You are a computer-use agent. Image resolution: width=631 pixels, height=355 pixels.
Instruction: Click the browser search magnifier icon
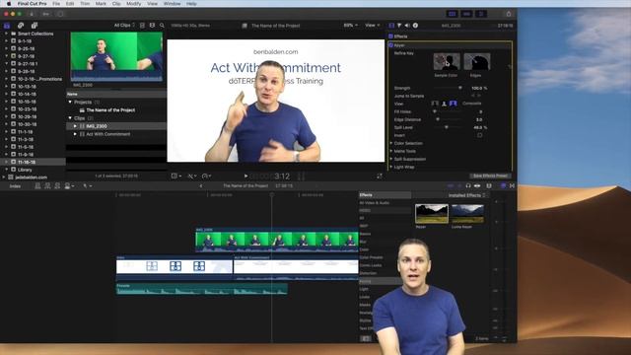tap(162, 26)
